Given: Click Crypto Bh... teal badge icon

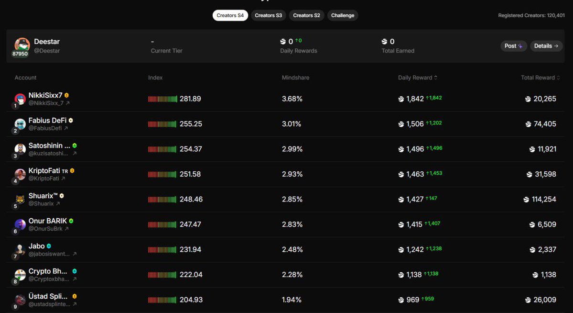Looking at the screenshot, I should pyautogui.click(x=75, y=271).
